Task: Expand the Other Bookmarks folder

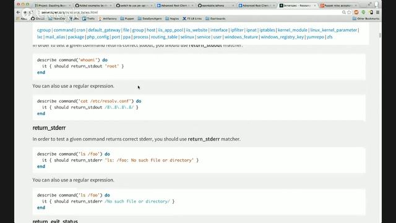Action: pos(366,19)
